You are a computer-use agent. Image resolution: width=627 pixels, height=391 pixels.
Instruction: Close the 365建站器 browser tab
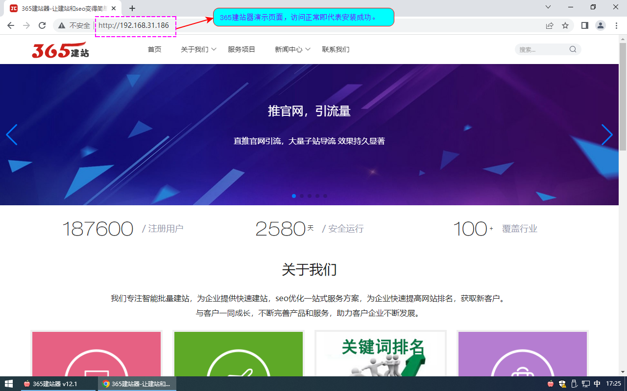pyautogui.click(x=114, y=8)
